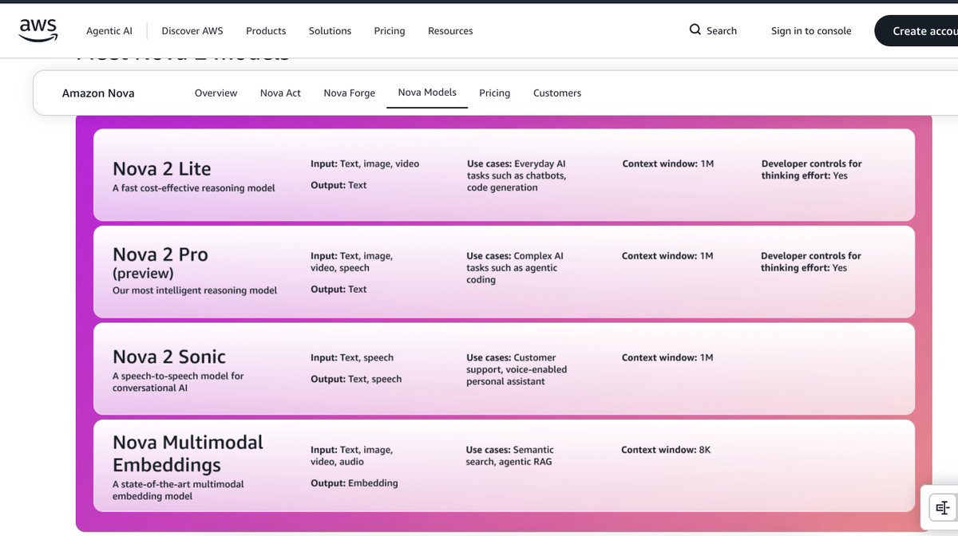The image size is (958, 536).
Task: Click 'Context window: 8K' text
Action: (666, 450)
